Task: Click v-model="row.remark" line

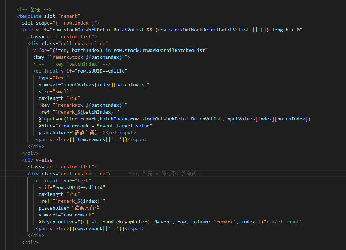Action: click(66, 215)
